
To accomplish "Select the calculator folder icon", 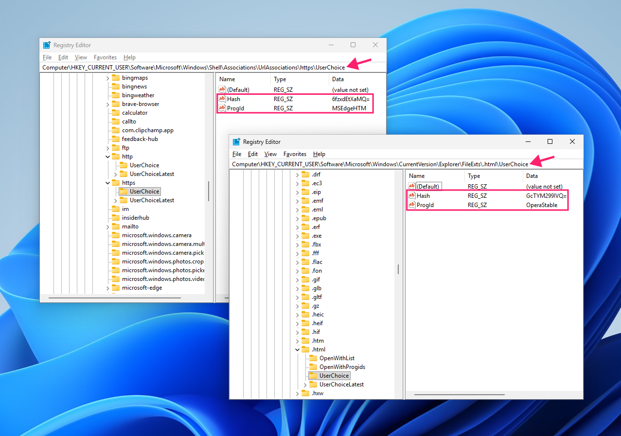I will [x=116, y=113].
